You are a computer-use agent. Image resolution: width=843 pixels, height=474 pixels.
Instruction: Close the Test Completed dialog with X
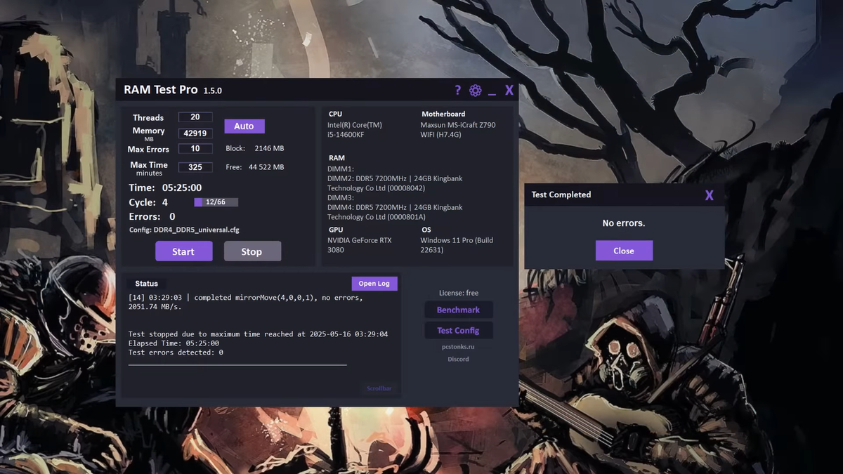(x=710, y=195)
